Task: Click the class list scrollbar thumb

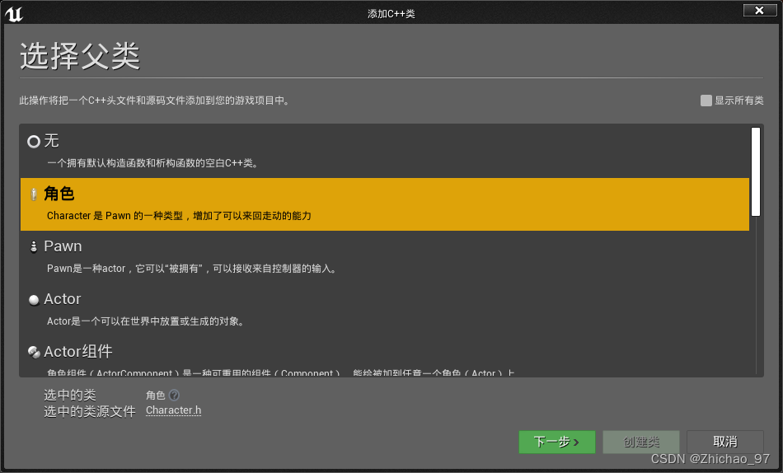Action: coord(756,172)
